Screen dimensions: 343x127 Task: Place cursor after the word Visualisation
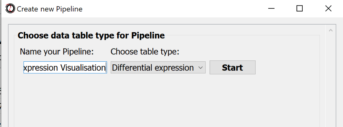(x=105, y=68)
